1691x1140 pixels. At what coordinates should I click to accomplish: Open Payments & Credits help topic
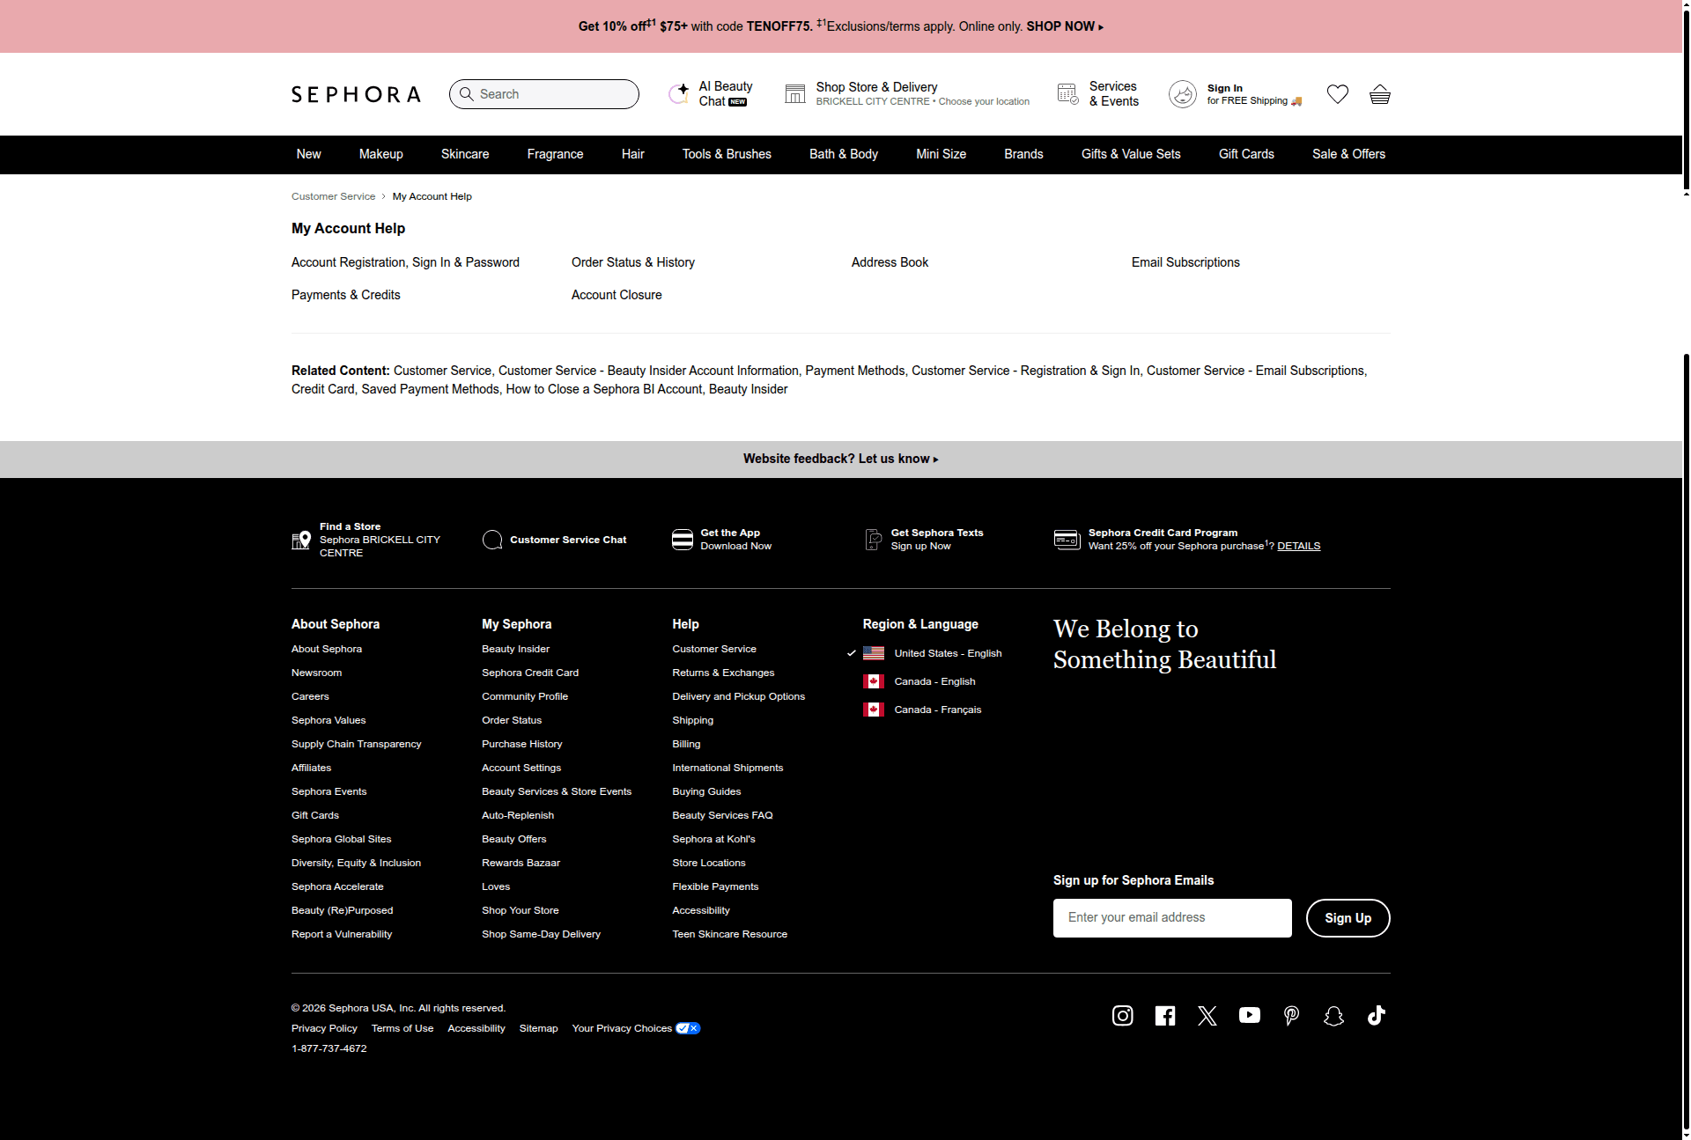click(x=345, y=295)
